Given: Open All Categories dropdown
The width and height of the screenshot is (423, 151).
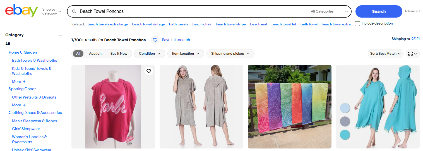Looking at the screenshot, I should point(329,11).
